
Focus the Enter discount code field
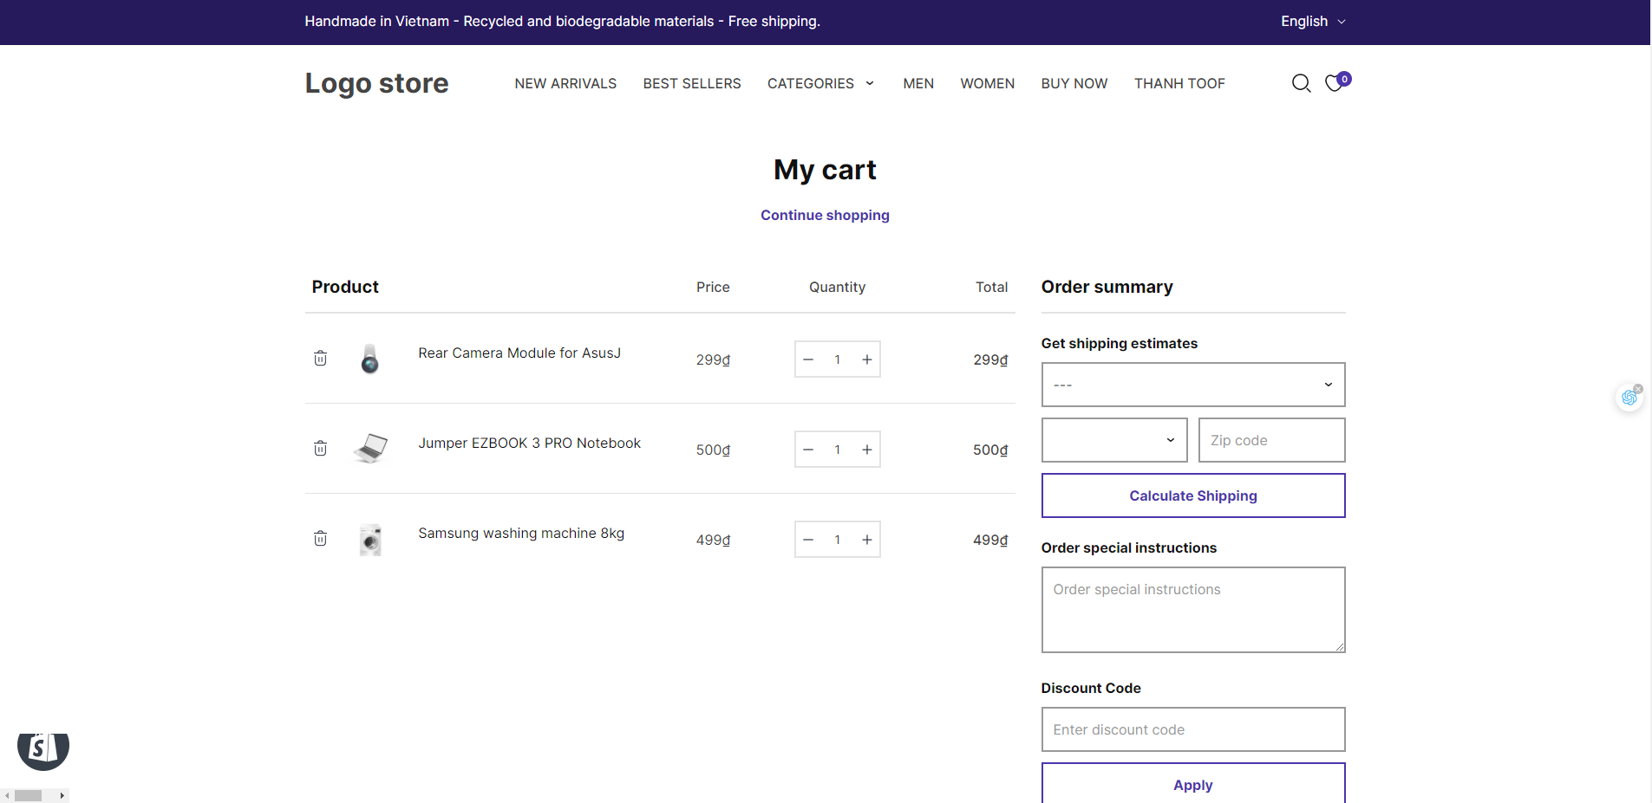(1193, 729)
